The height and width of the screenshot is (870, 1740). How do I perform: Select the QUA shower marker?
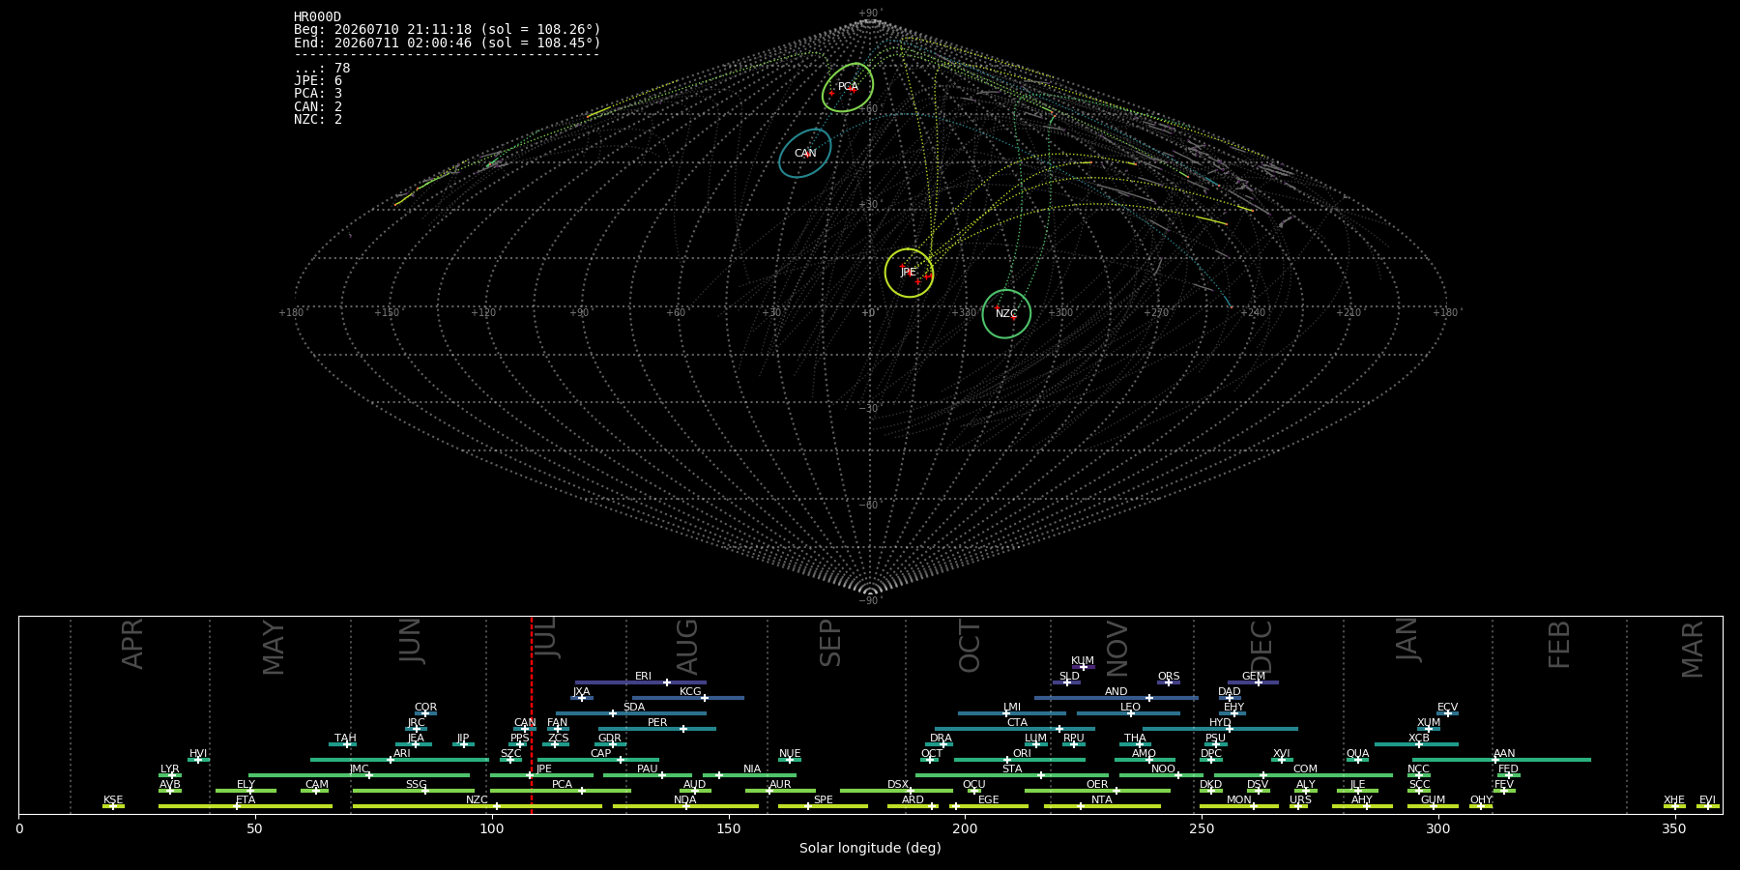point(1357,760)
